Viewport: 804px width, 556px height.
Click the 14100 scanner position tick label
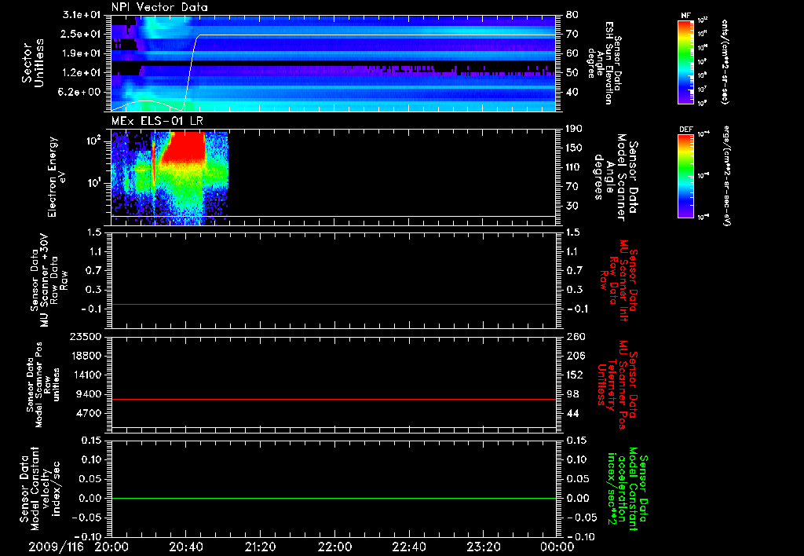coord(86,375)
